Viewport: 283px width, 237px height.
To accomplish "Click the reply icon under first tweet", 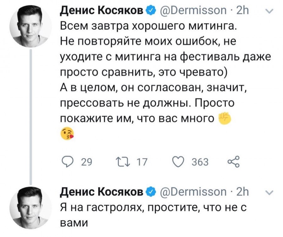I will [x=68, y=162].
